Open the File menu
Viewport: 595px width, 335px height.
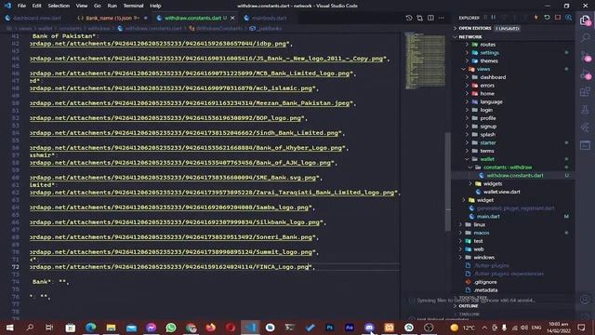point(21,6)
